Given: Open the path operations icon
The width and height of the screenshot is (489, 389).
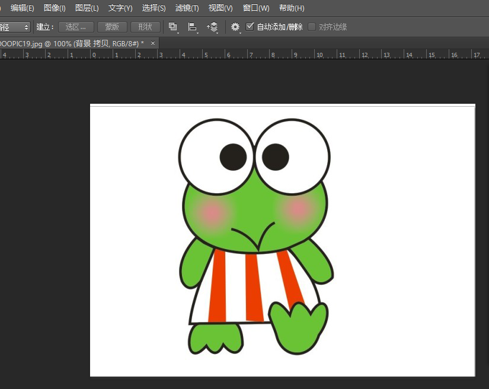Looking at the screenshot, I should (x=173, y=27).
